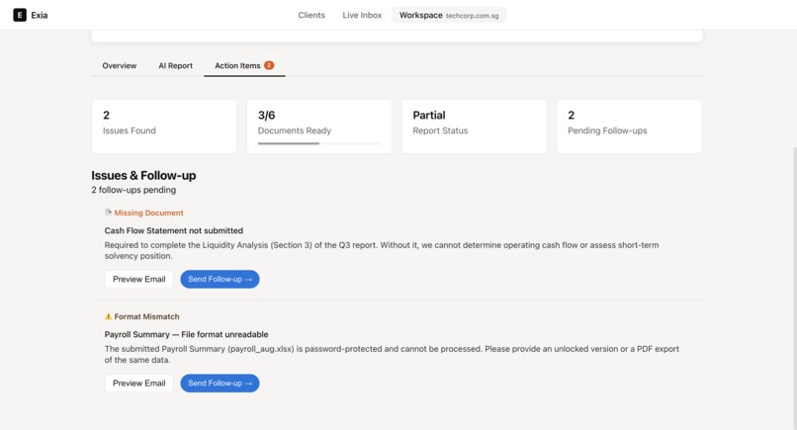Send follow-up for missing Cash Flow Statement
Screen dimensions: 797x430
pyautogui.click(x=220, y=279)
